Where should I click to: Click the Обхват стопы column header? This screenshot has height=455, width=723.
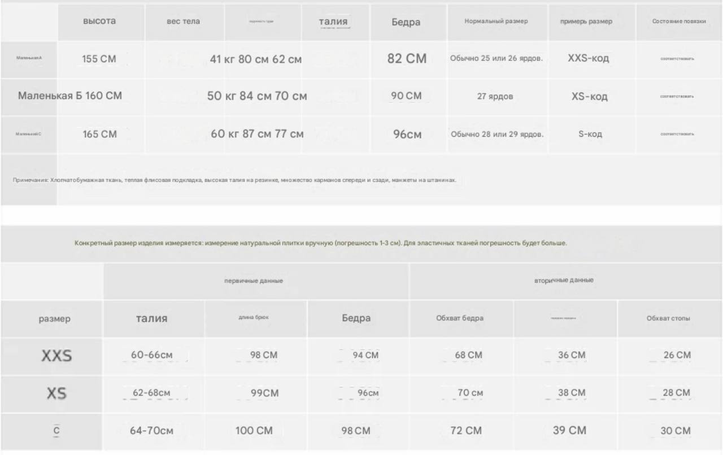point(668,319)
